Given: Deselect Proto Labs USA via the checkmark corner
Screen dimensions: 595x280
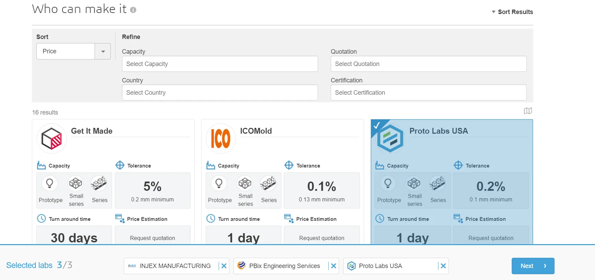Looking at the screenshot, I should pyautogui.click(x=377, y=125).
